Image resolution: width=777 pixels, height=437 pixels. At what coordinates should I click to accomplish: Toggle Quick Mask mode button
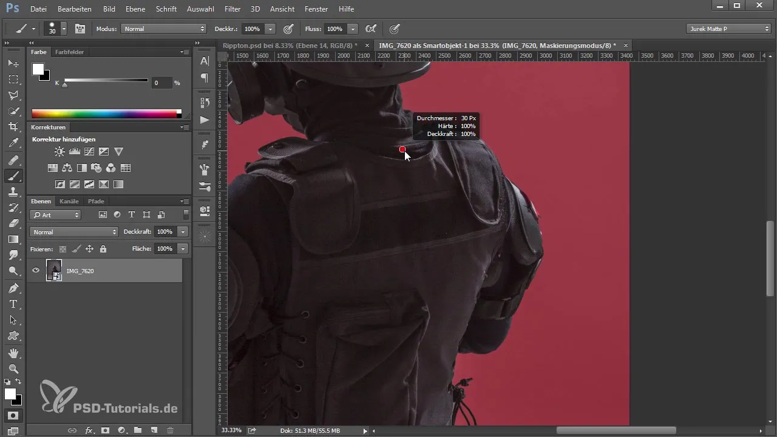click(13, 416)
